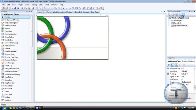Select My Project in Solution Explorer
The height and width of the screenshot is (110, 196).
(178, 20)
